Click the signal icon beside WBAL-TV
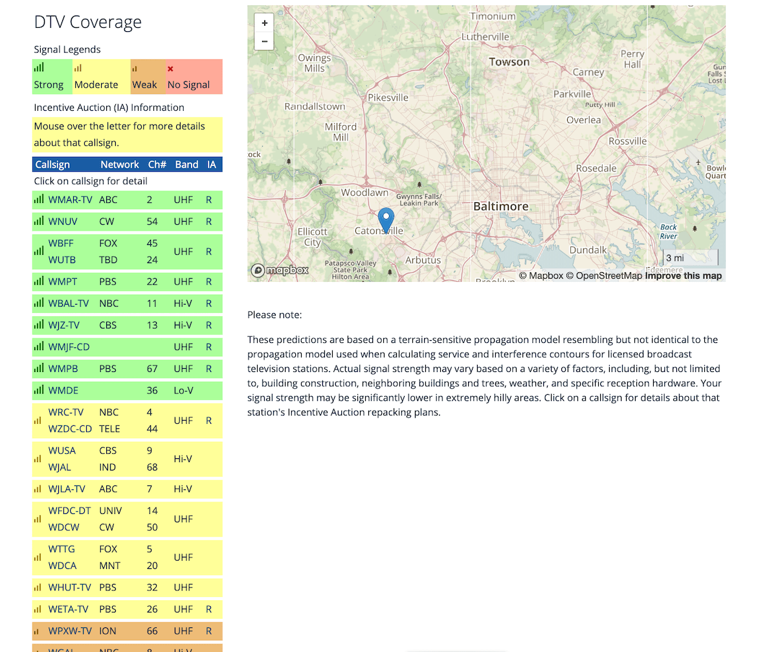Screen dimensions: 760x652 pos(39,303)
